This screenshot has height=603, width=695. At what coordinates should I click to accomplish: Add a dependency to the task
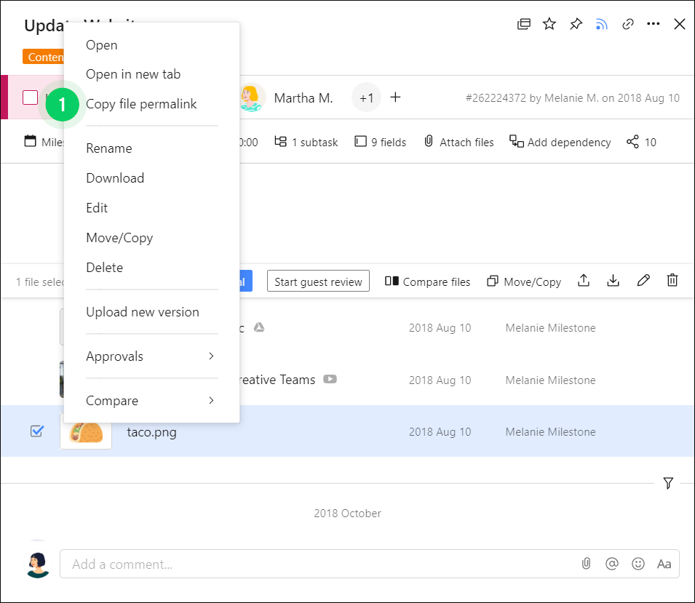pyautogui.click(x=560, y=142)
